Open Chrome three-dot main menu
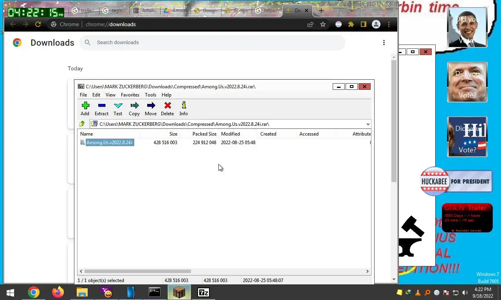The height and width of the screenshot is (300, 501). pos(389,24)
